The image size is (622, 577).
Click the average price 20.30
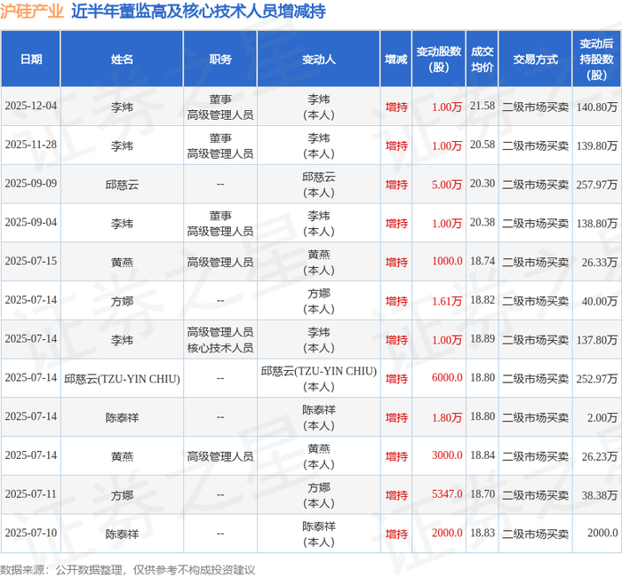click(x=482, y=184)
